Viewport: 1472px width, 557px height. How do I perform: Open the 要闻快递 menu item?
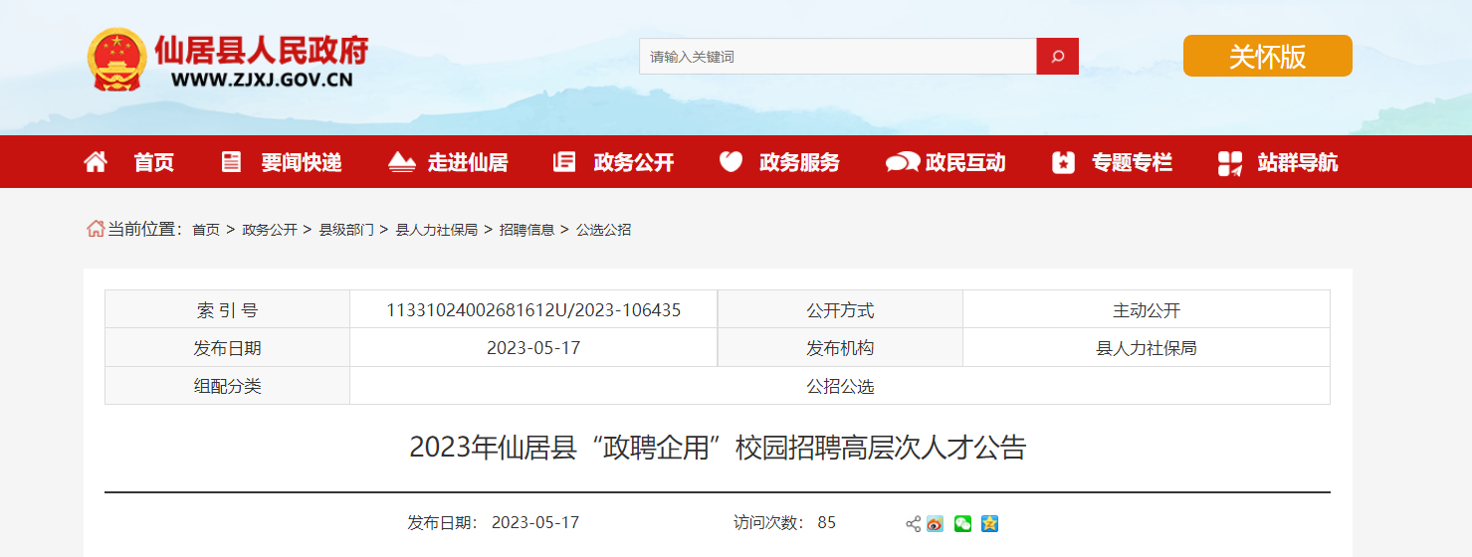click(302, 162)
